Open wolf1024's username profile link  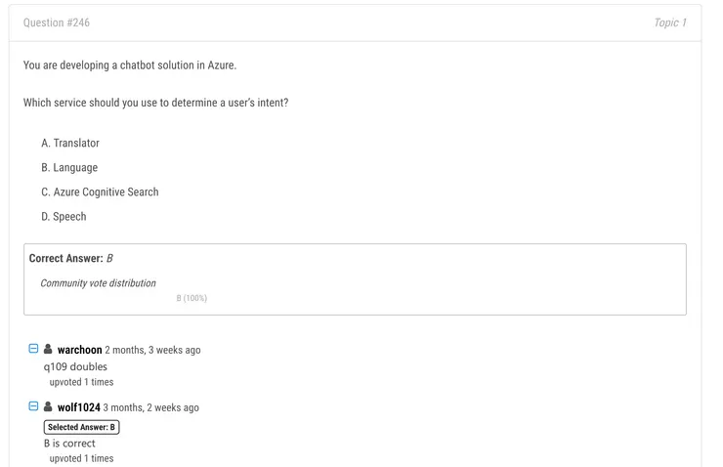78,407
